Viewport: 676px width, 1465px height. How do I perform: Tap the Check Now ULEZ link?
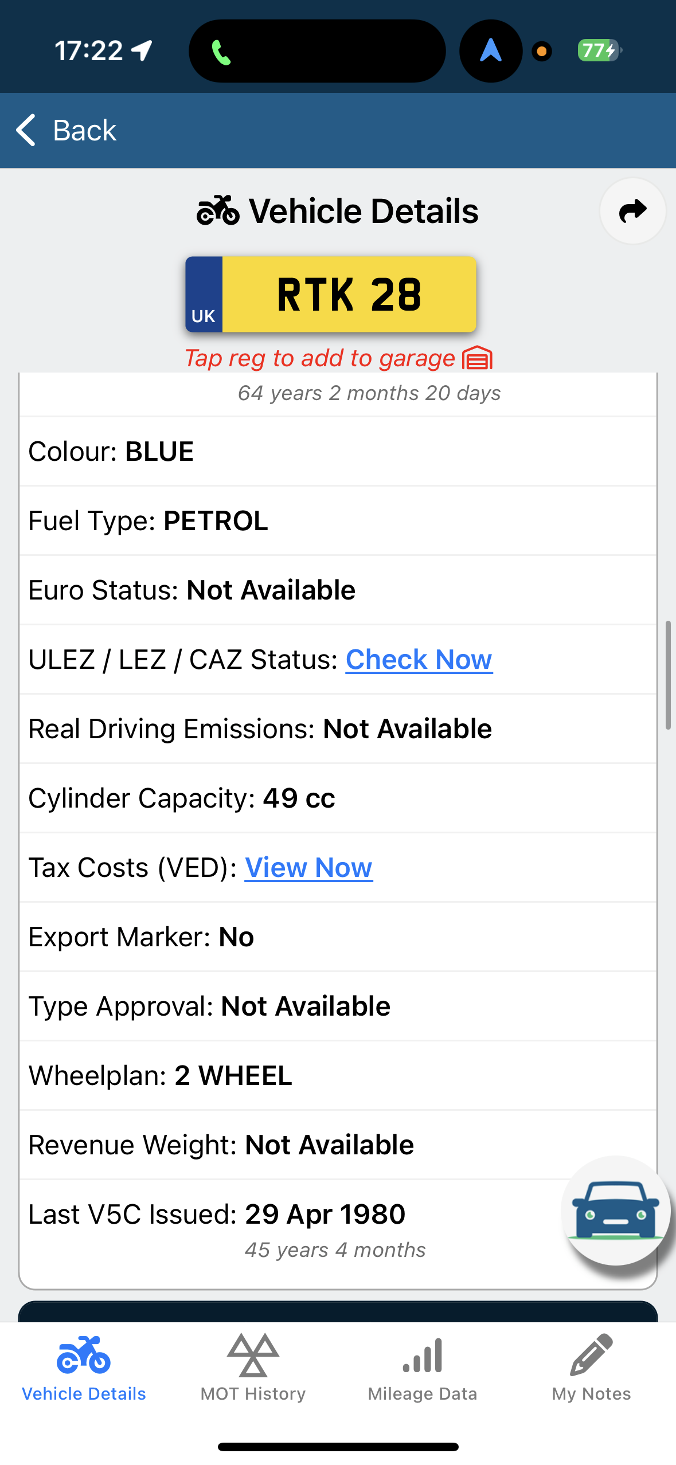[419, 659]
